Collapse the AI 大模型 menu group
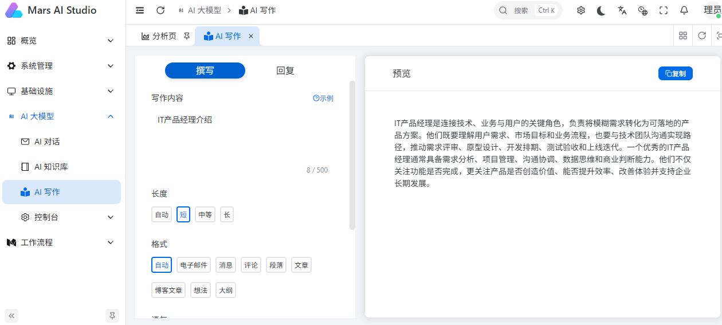Screen dimensions: 722x325 [x=63, y=116]
